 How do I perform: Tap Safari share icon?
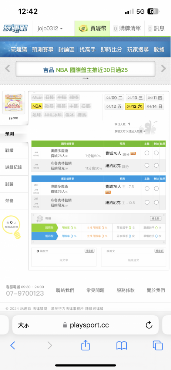point(85,346)
